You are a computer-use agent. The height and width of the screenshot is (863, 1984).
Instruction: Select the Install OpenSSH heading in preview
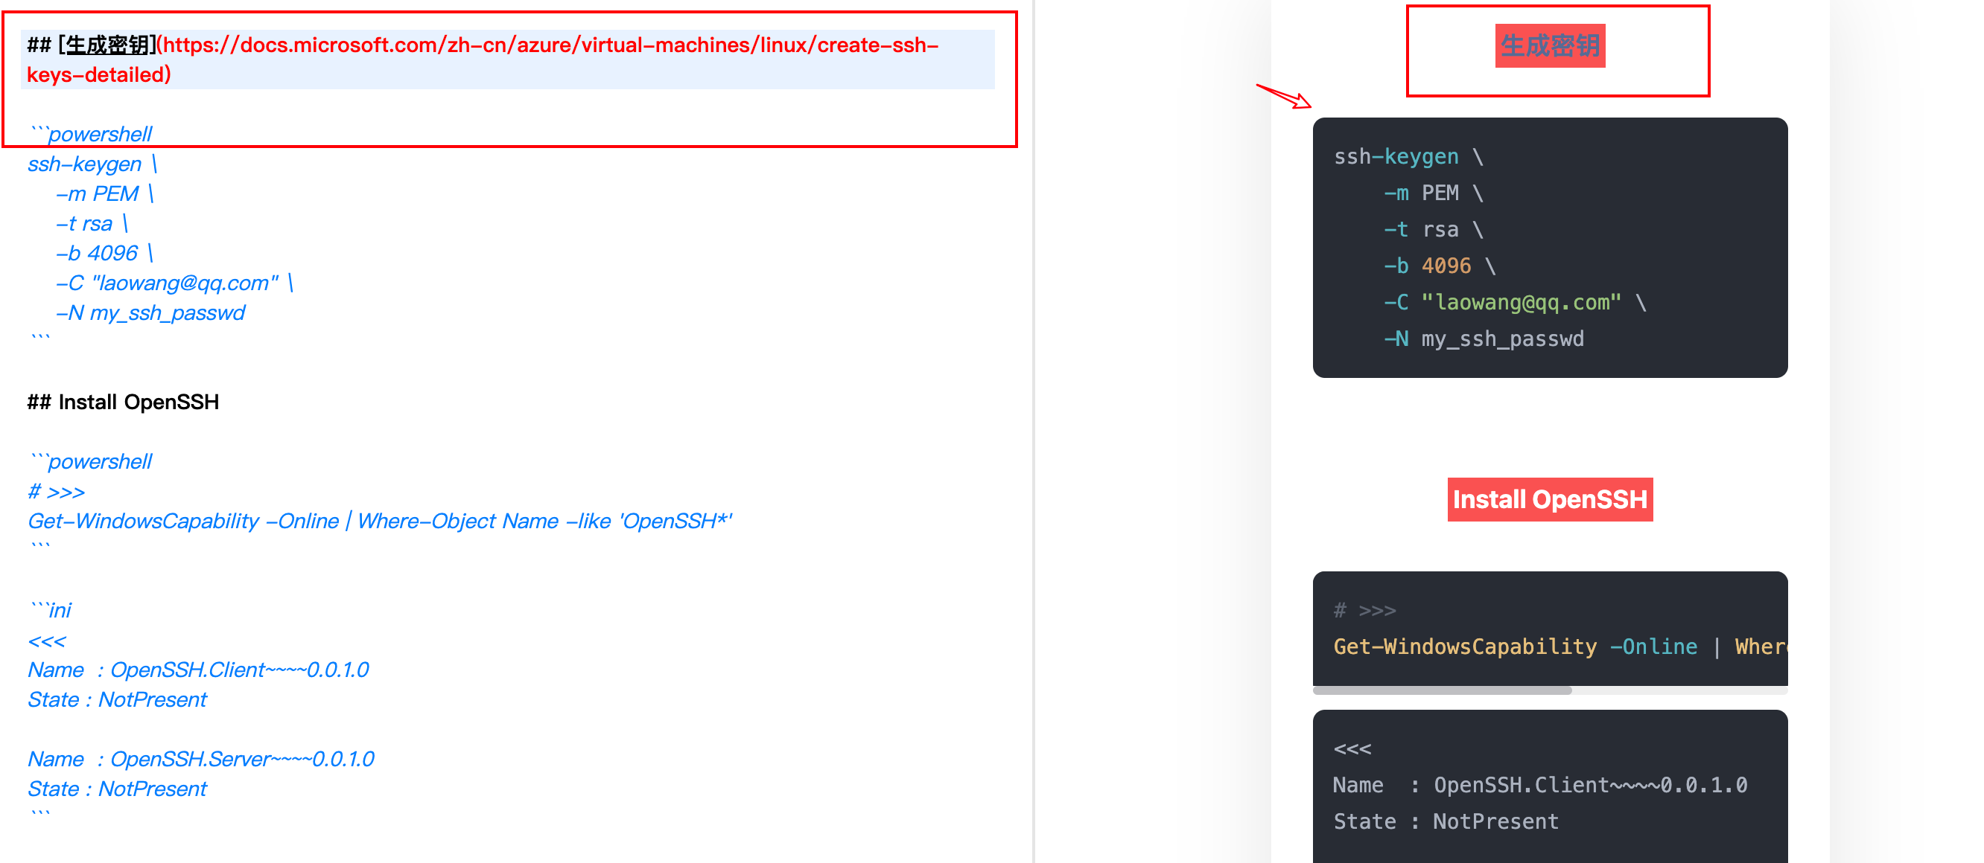pyautogui.click(x=1550, y=499)
